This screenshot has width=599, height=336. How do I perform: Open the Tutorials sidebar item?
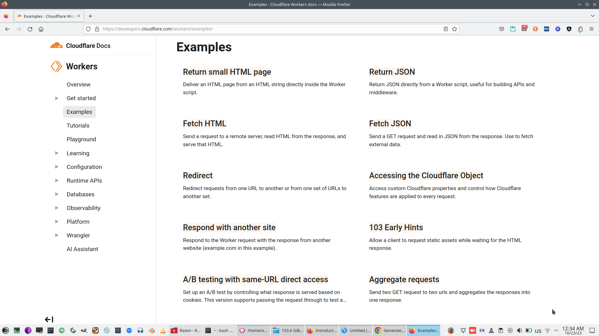point(78,126)
